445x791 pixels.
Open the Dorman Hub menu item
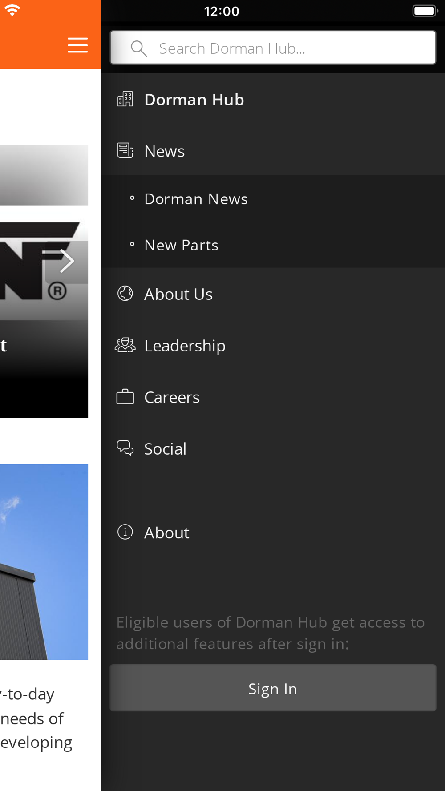tap(273, 100)
